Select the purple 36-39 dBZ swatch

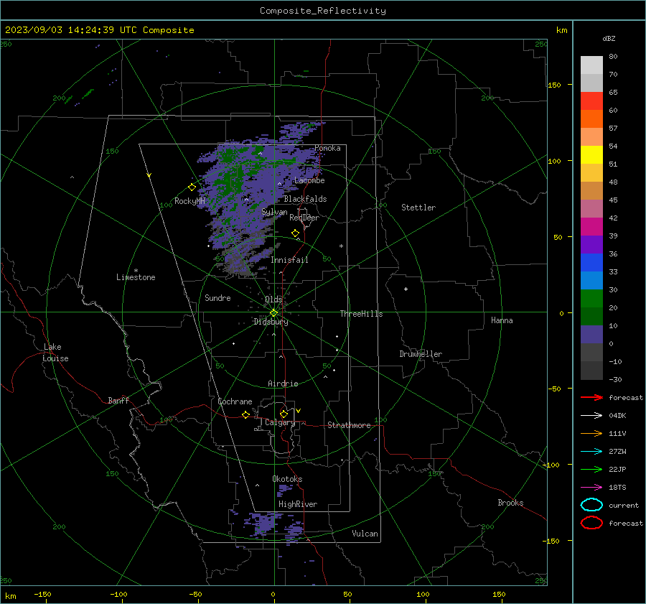pos(591,245)
